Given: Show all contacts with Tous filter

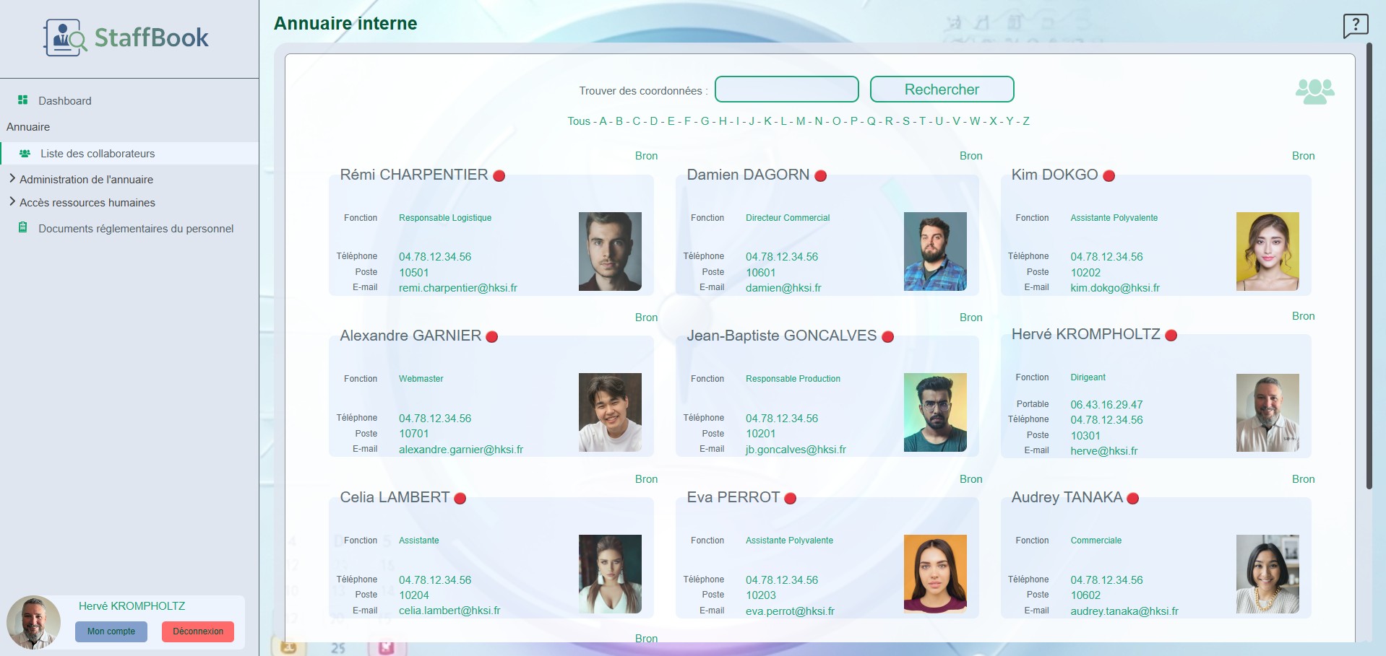Looking at the screenshot, I should [x=578, y=121].
